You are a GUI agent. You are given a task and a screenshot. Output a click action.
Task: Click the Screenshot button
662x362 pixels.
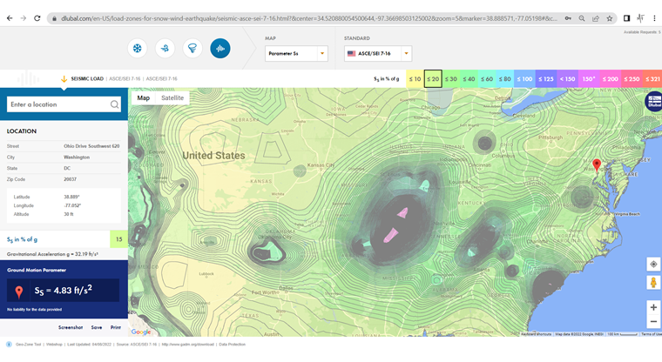[70, 327]
